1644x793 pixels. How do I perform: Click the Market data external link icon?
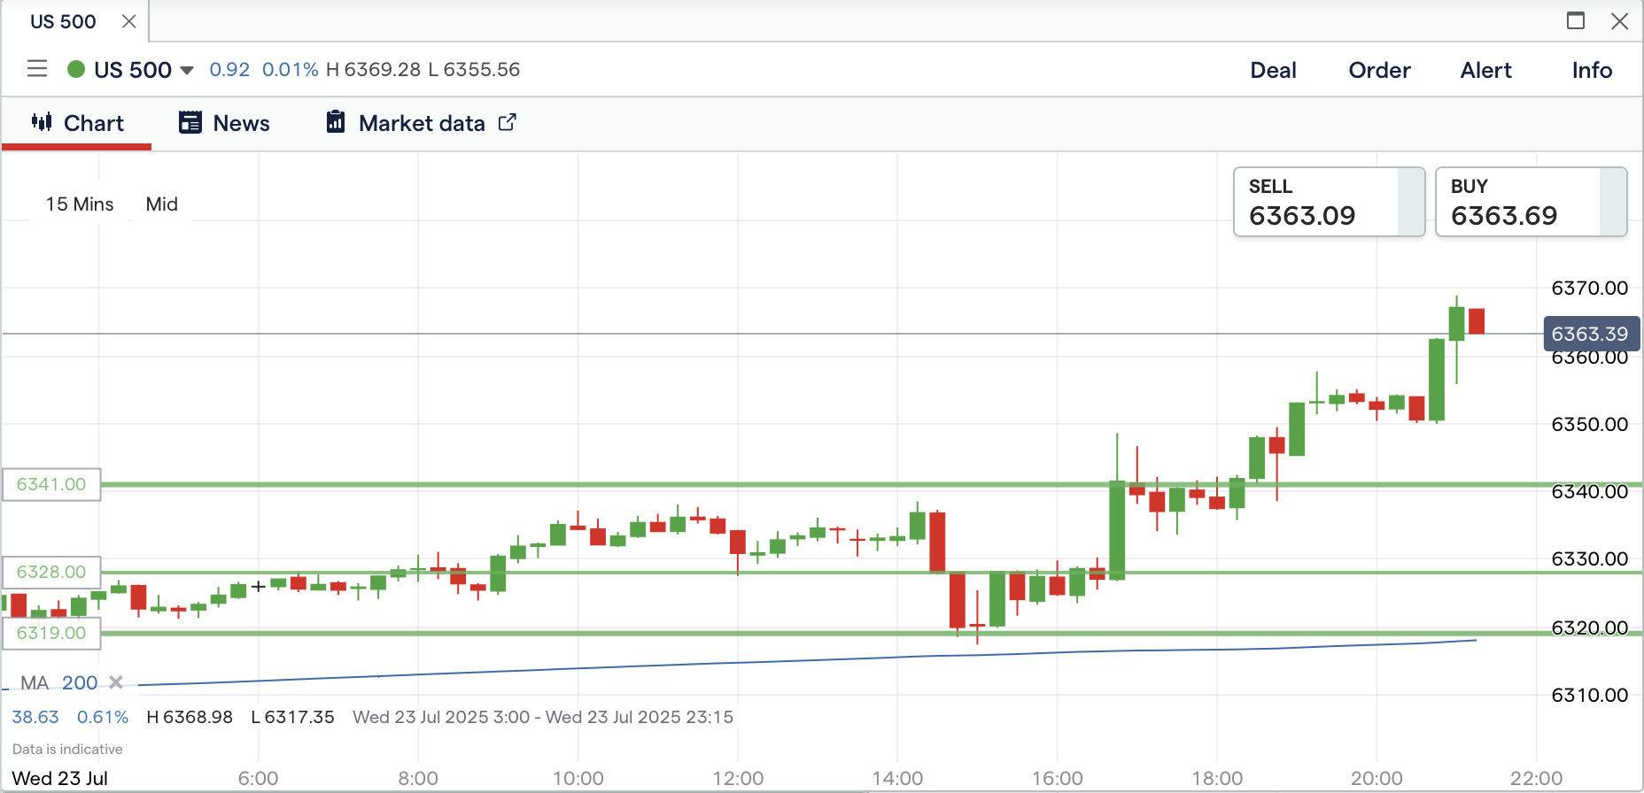(x=508, y=122)
